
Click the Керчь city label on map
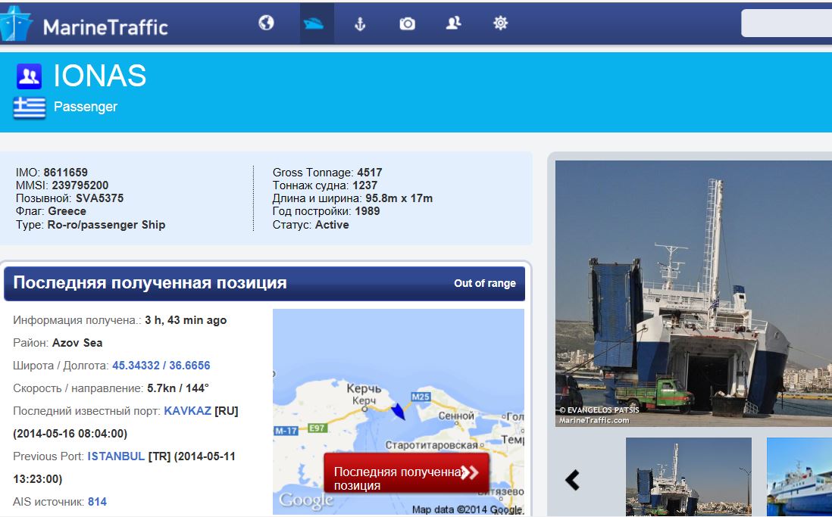point(364,388)
